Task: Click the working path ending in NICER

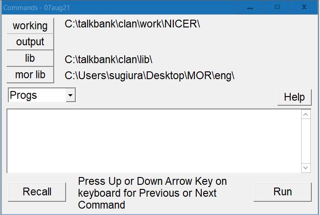Action: [133, 24]
